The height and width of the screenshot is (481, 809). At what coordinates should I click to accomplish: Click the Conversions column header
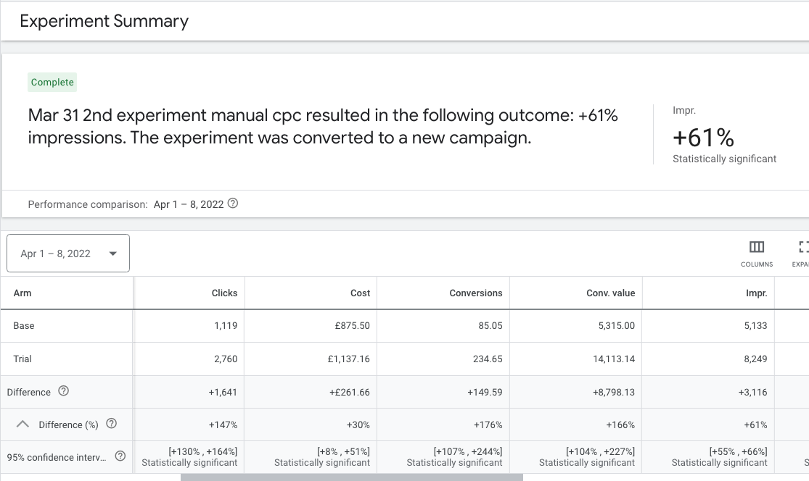476,293
